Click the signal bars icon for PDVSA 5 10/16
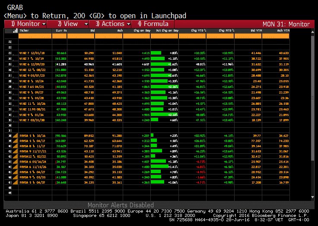Image resolution: width=318 pixels, height=226 pixels. [x=15, y=136]
